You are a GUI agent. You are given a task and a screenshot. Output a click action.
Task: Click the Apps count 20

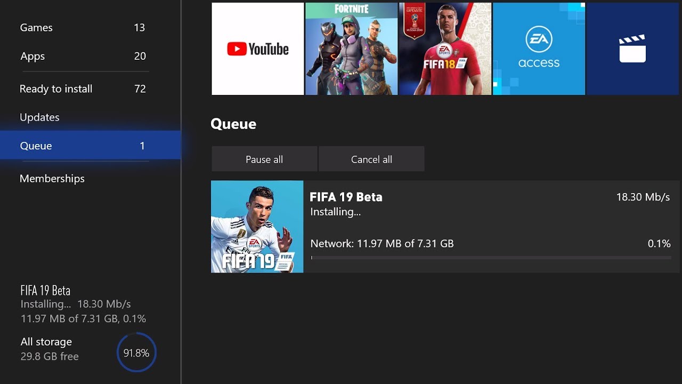140,56
